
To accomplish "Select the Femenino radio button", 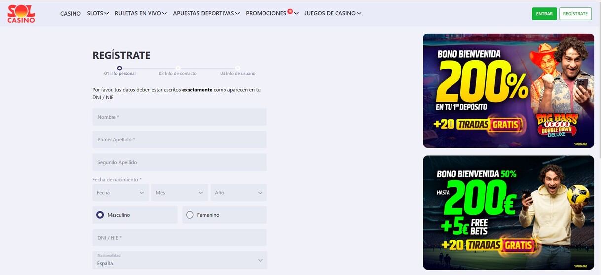I will click(x=190, y=215).
